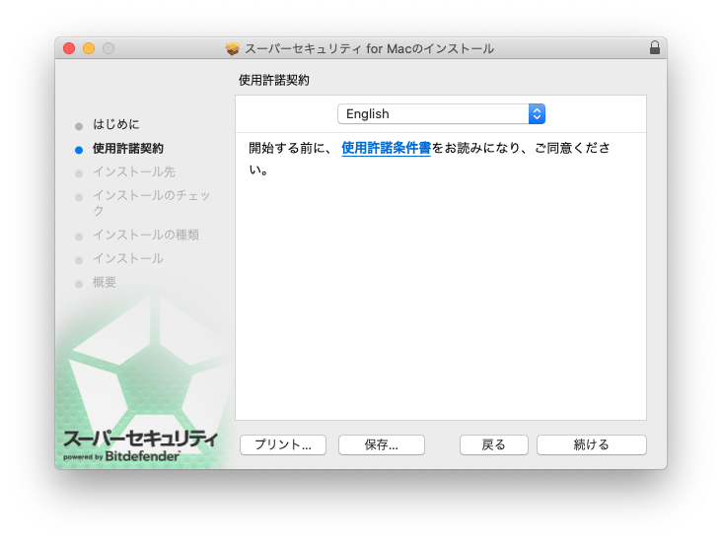Select the 概要 step in sidebar

tap(105, 282)
